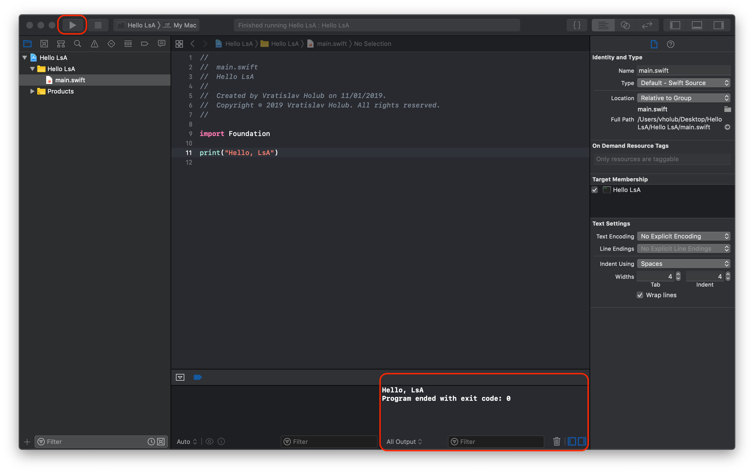754x473 pixels.
Task: Select the My Mac run destination
Action: (x=181, y=25)
